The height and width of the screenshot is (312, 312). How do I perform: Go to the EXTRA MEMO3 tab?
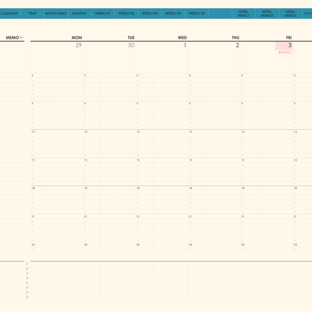pyautogui.click(x=291, y=13)
